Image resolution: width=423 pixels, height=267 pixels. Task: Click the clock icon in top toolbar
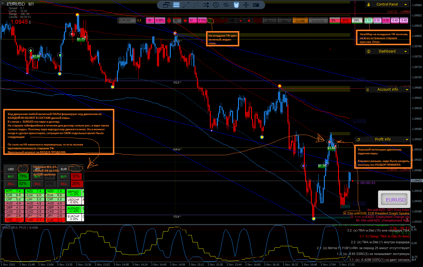216,5
